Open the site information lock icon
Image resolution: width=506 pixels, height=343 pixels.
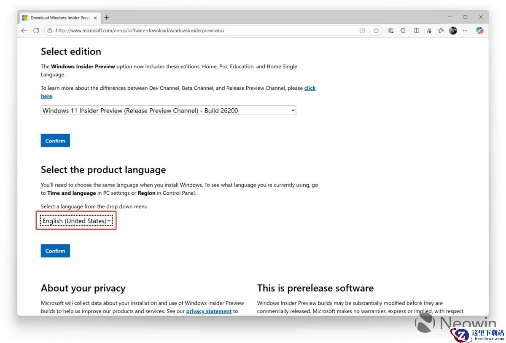[50, 30]
